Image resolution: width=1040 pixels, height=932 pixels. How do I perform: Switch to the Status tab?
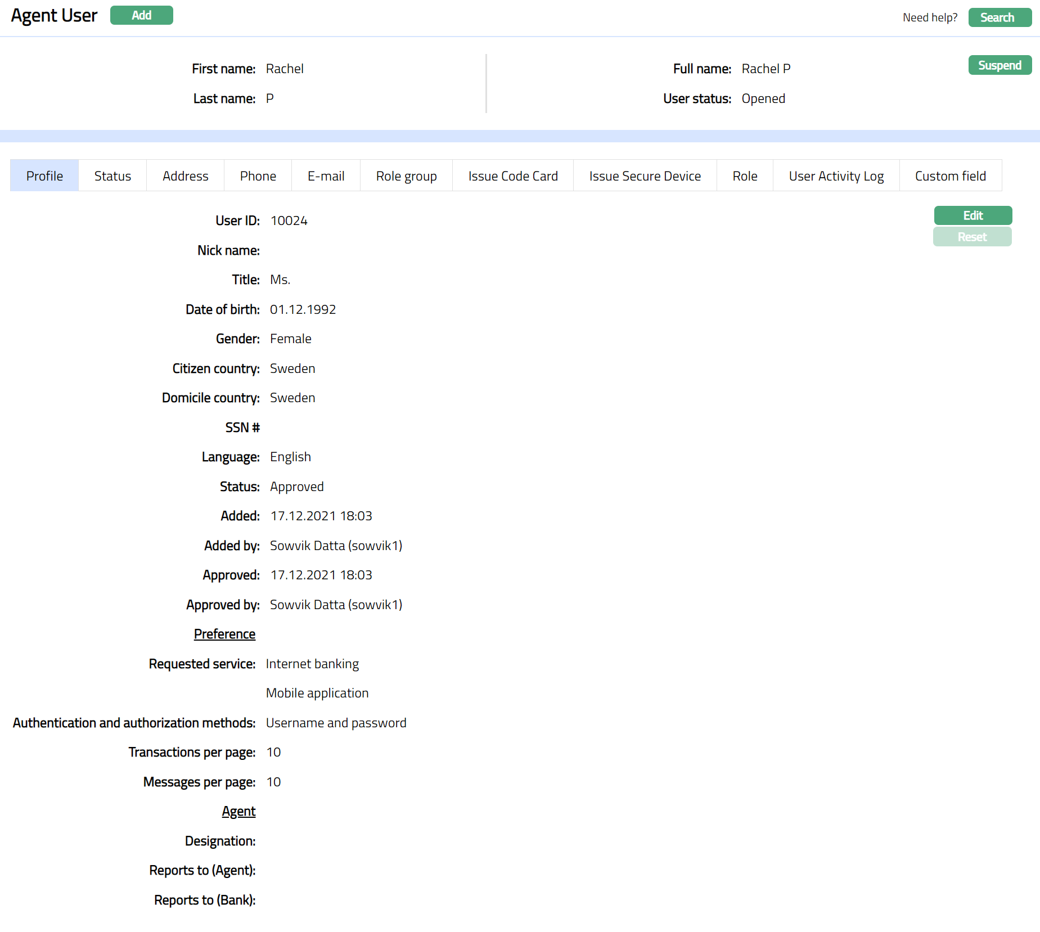pyautogui.click(x=112, y=176)
